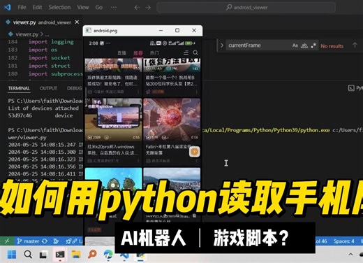The image size is (363, 263).
Task: Open the remote window status bar icon
Action: point(7,241)
